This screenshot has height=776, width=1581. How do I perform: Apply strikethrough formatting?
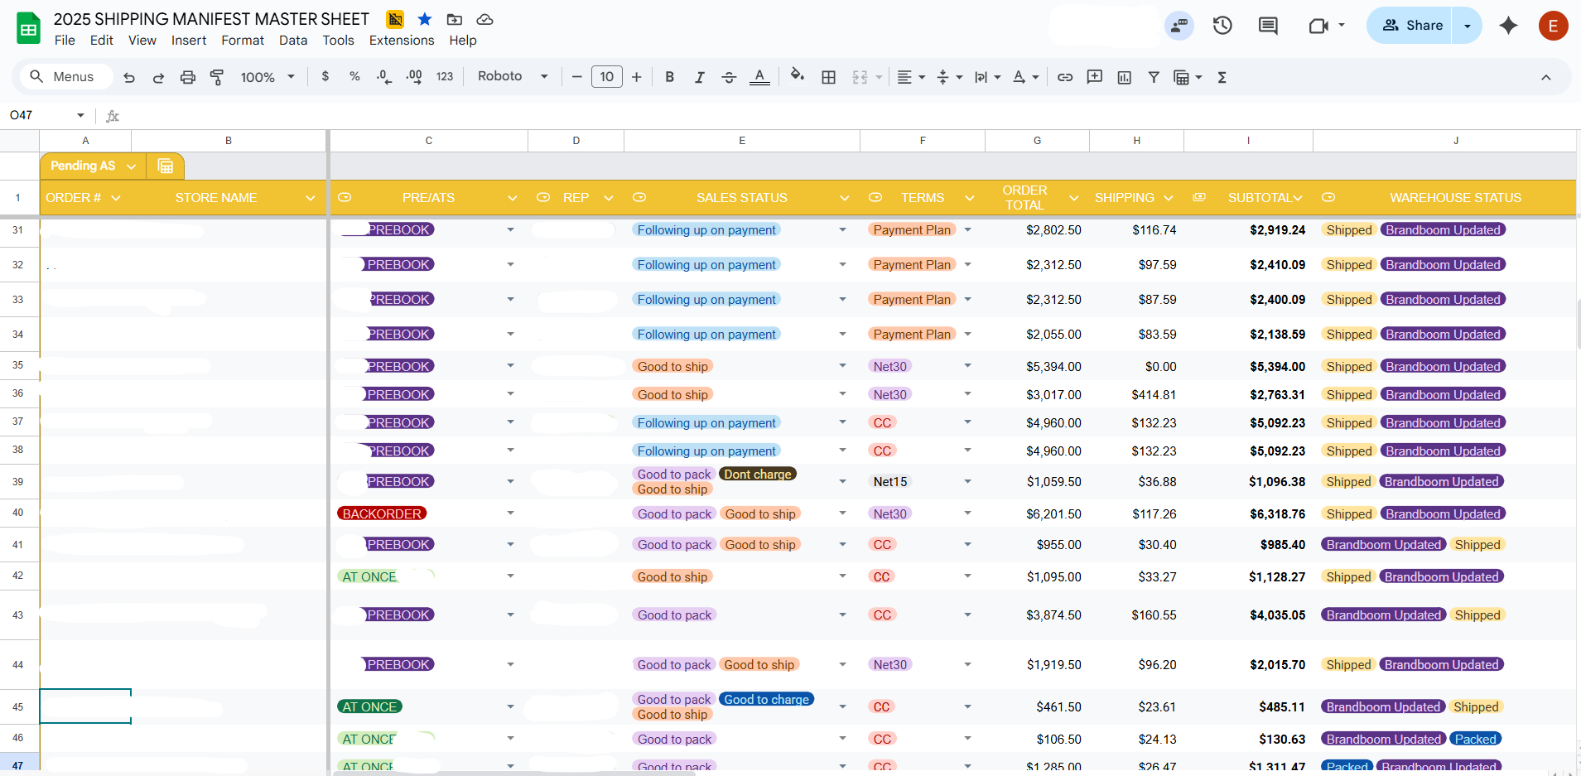[729, 77]
